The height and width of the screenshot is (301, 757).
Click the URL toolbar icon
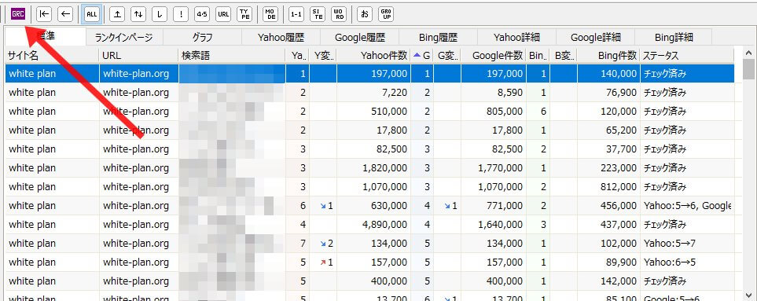point(223,14)
